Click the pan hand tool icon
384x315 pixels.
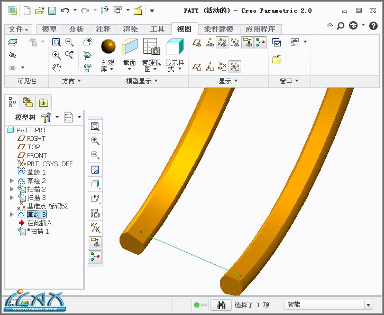tap(57, 68)
